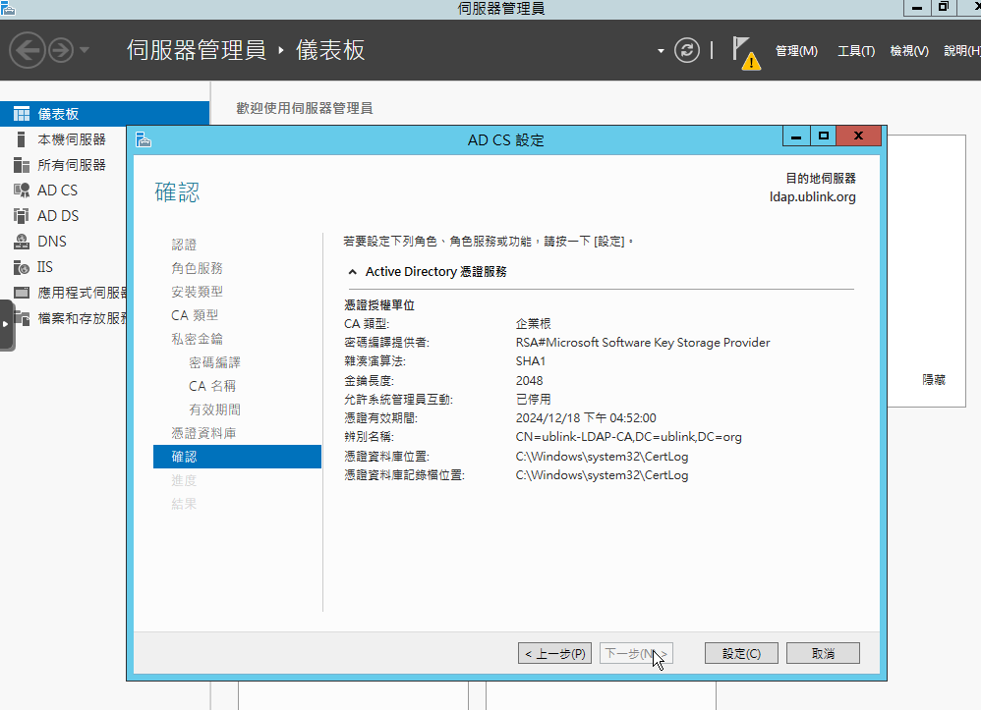
Task: Click the 設定(C) button
Action: (741, 653)
